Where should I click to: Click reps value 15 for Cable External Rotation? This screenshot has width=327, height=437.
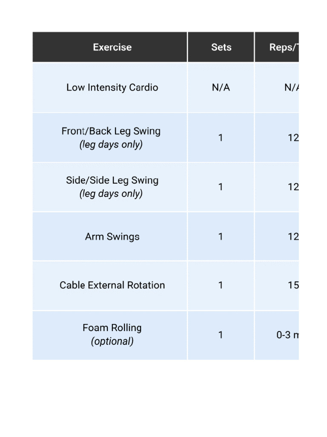(293, 285)
